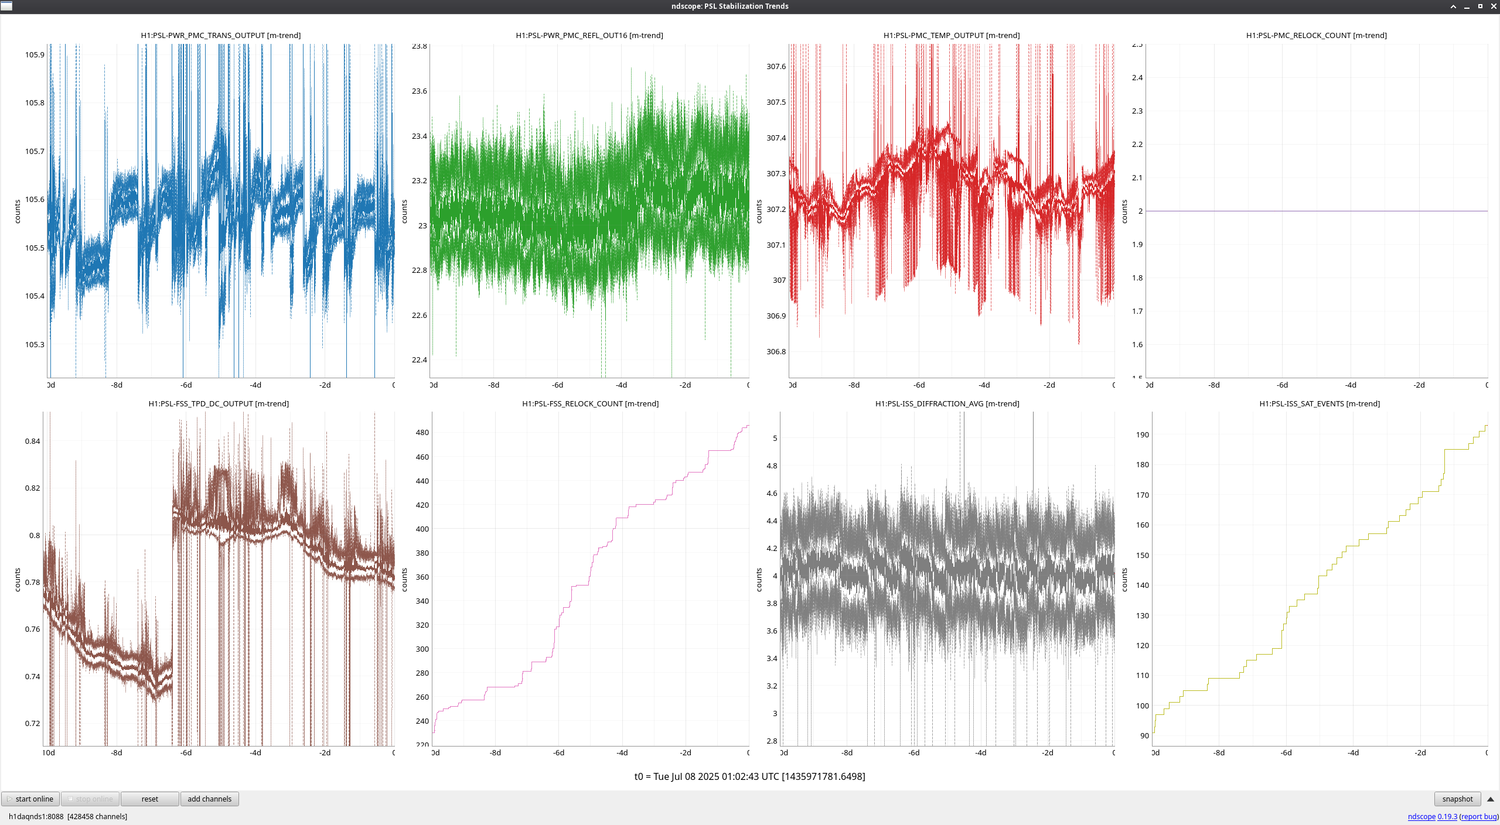Select H1:PSL-PMC_RELOCK_COUNT plot title
The image size is (1500, 825).
point(1317,35)
